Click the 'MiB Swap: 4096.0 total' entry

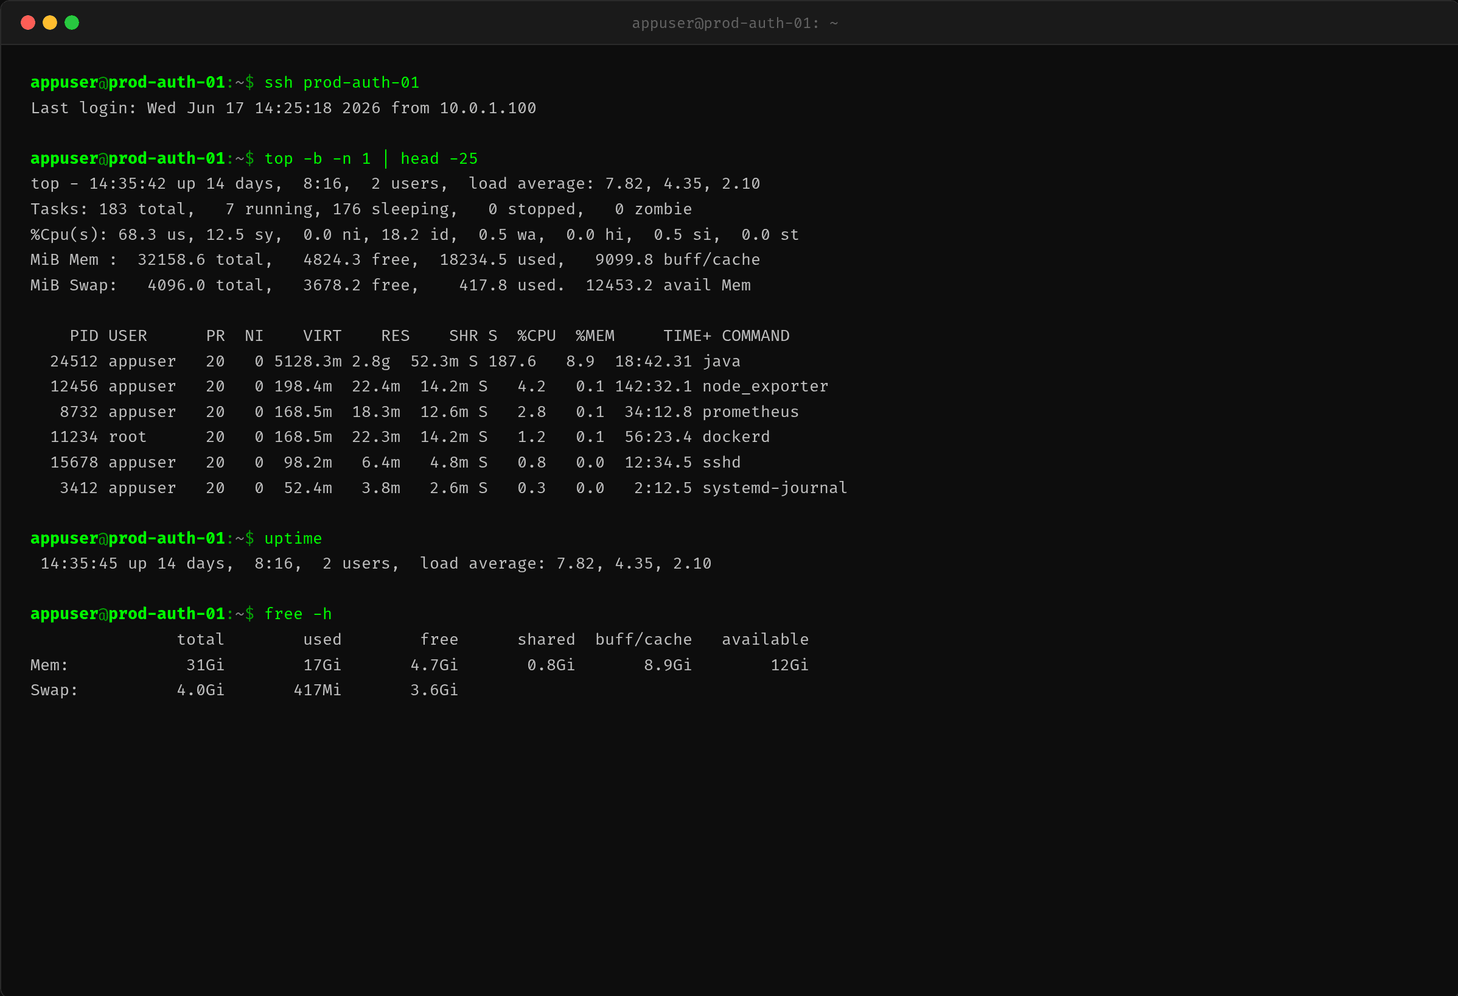(151, 285)
